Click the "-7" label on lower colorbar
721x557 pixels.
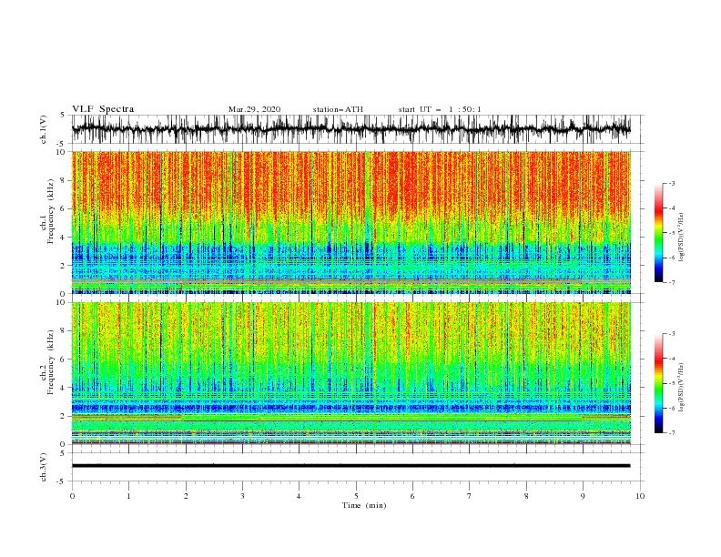(671, 433)
